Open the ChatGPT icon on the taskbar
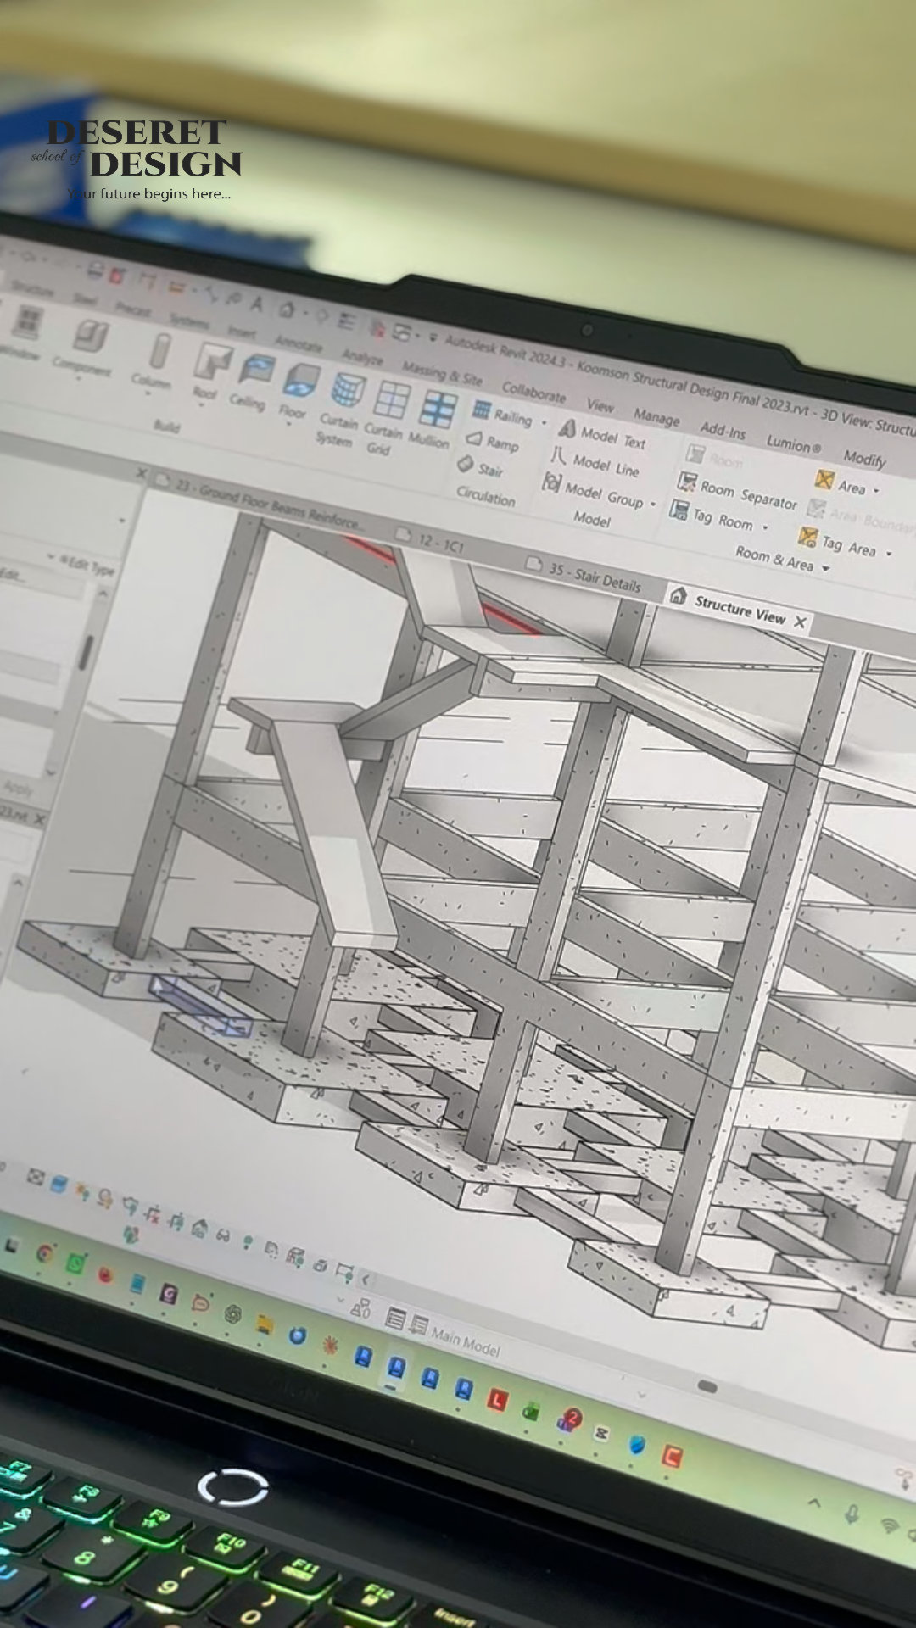Image resolution: width=916 pixels, height=1628 pixels. (232, 1313)
